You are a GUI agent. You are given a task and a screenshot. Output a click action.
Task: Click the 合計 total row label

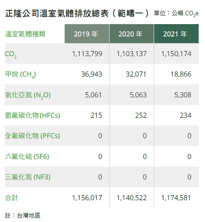tap(12, 198)
